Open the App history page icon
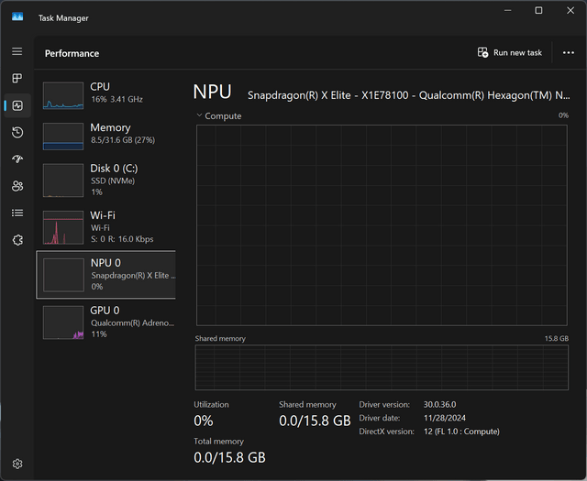587x481 pixels. tap(17, 133)
